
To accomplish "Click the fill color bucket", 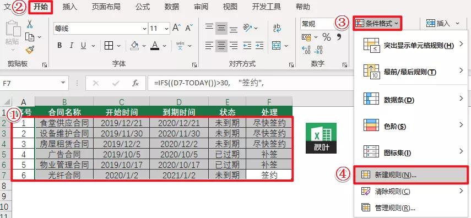I will click(x=134, y=46).
